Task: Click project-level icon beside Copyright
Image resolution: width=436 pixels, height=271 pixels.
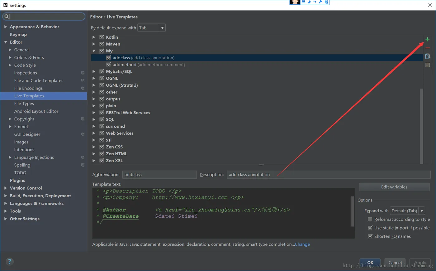Action: pyautogui.click(x=83, y=119)
